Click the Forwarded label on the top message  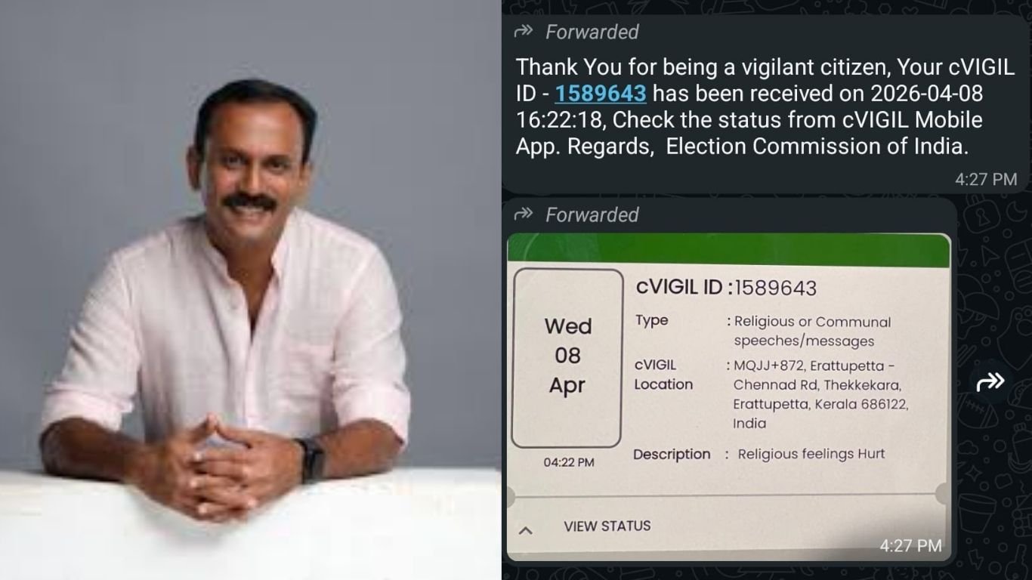point(592,32)
